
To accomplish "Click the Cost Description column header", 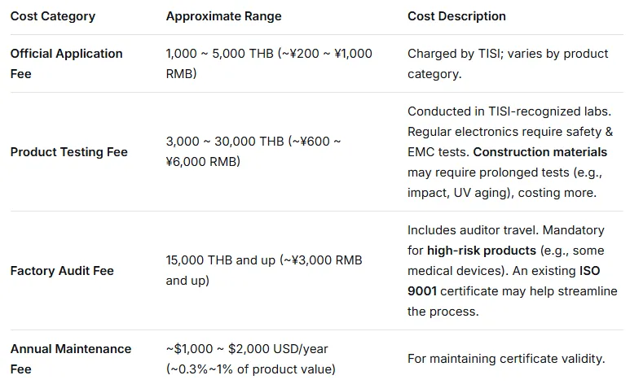I will (456, 16).
